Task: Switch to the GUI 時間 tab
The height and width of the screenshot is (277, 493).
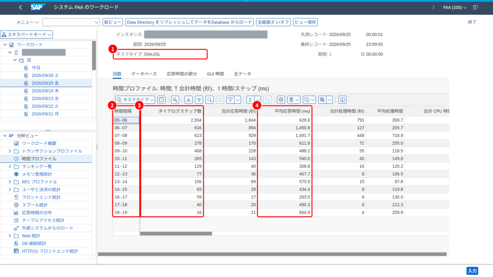Action: 215,74
